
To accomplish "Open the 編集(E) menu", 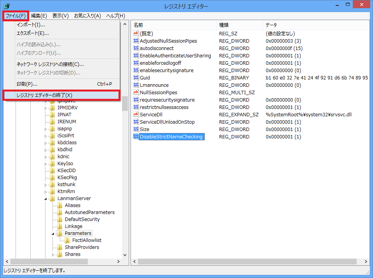I will click(39, 16).
